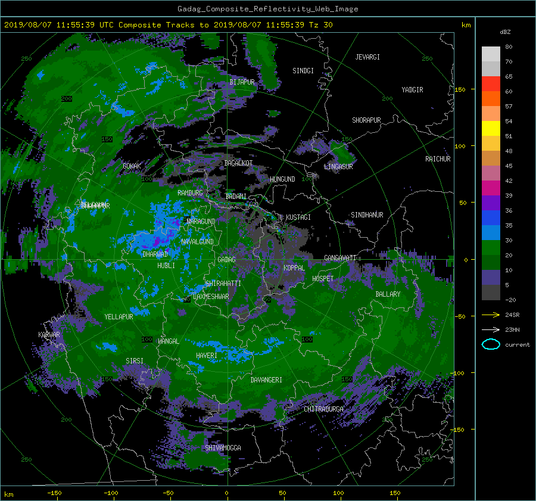
Task: Click the 'current' legend label
Action: coord(518,345)
